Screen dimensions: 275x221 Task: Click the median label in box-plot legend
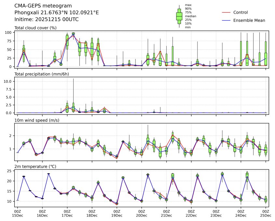(190, 16)
